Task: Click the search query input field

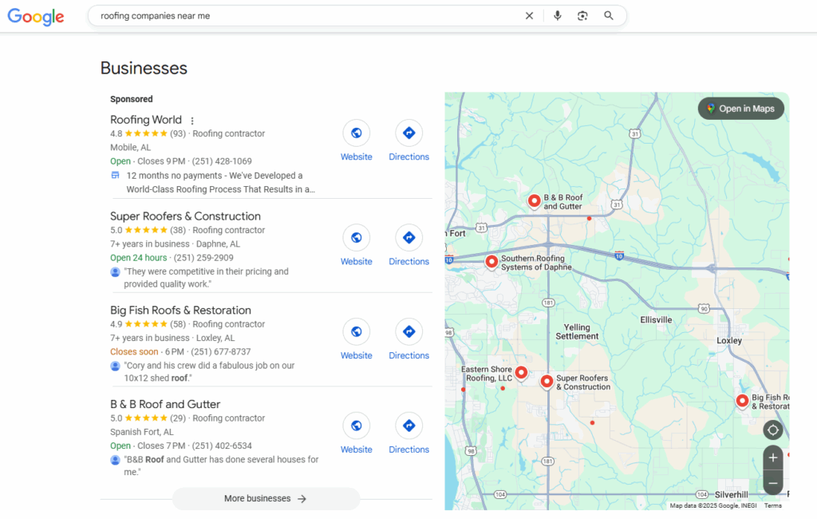Action: click(x=307, y=16)
